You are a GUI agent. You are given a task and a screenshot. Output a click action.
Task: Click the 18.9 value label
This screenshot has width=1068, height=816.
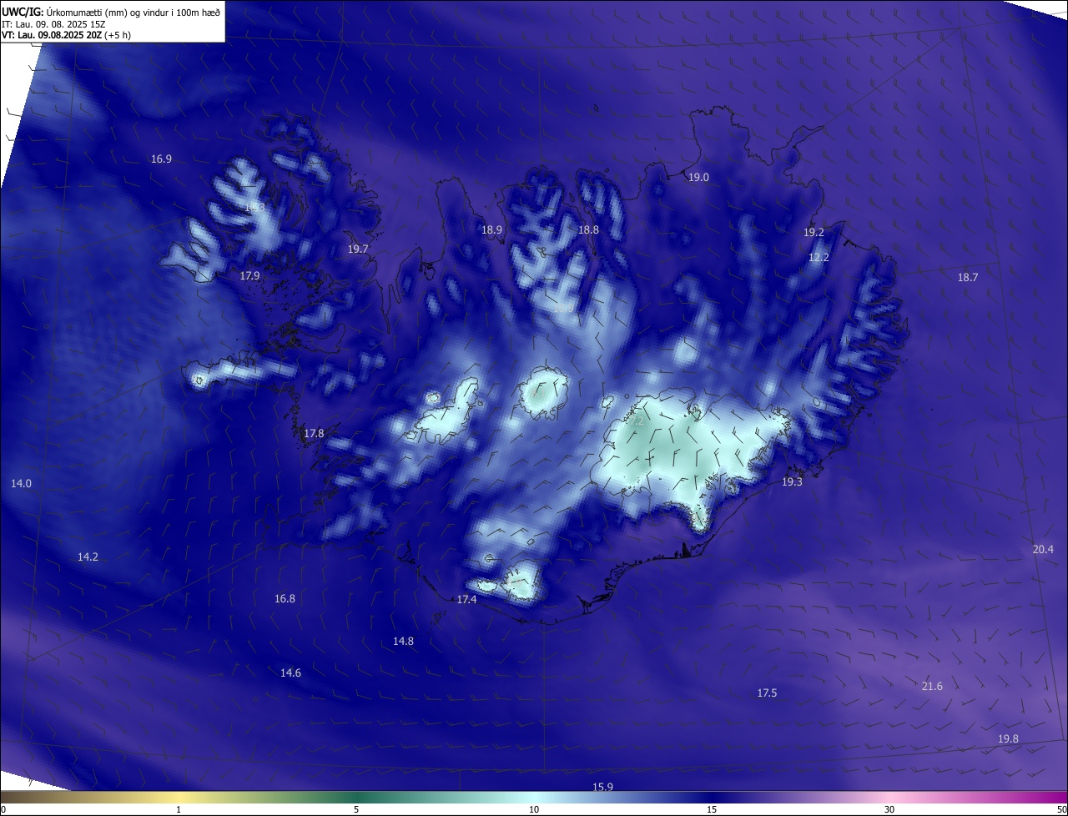pyautogui.click(x=492, y=229)
